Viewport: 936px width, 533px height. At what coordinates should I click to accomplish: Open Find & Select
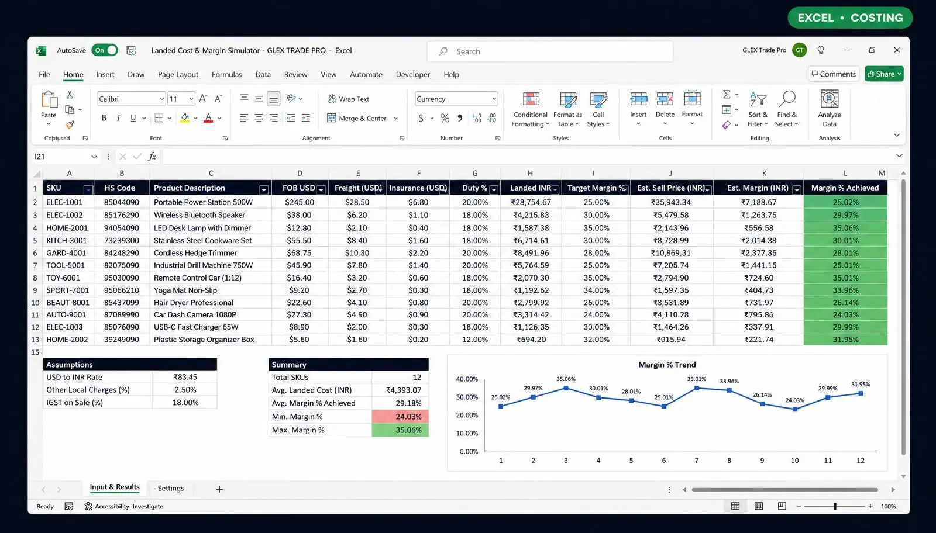(x=786, y=109)
